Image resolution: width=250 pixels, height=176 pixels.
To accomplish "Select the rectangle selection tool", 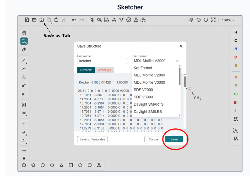I will tap(24, 41).
